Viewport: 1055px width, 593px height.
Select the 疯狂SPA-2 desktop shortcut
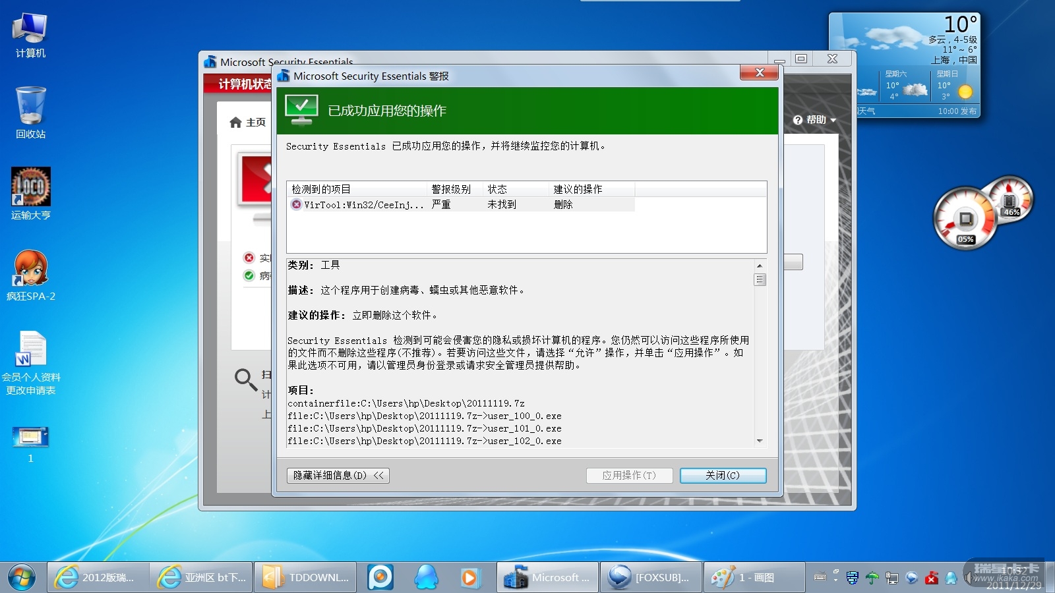(x=30, y=275)
